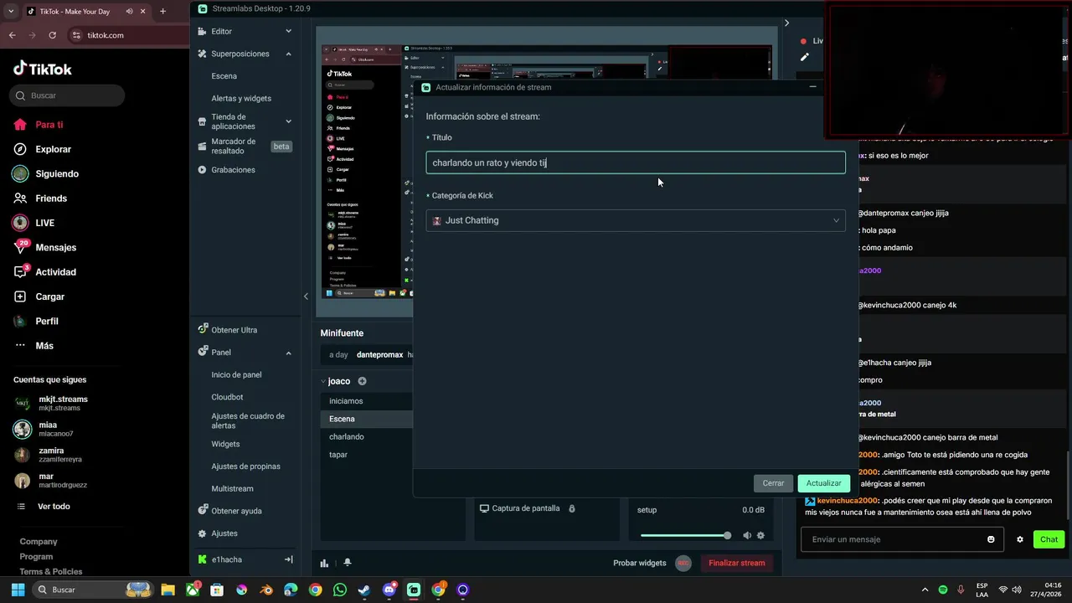Show hidden system tray icons
The width and height of the screenshot is (1072, 603).
925,590
